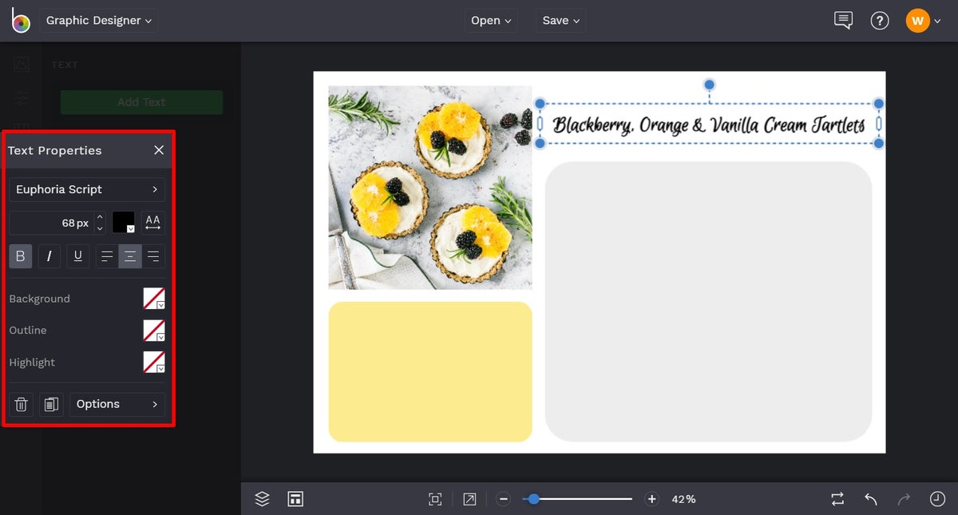
Task: Enable italic text styling
Action: pyautogui.click(x=49, y=256)
